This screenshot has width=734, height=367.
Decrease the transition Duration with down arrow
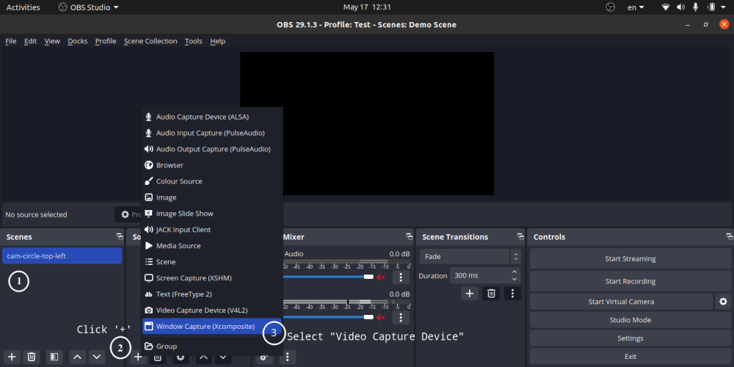515,280
